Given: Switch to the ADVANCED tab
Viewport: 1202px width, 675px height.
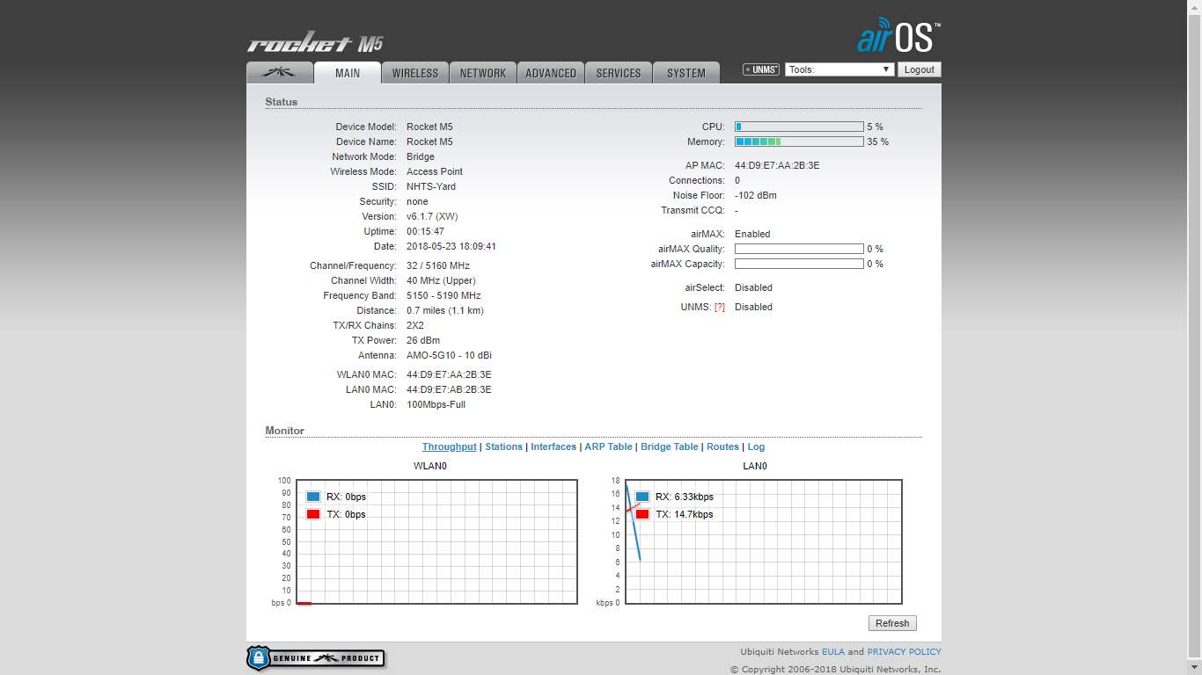Looking at the screenshot, I should (551, 73).
